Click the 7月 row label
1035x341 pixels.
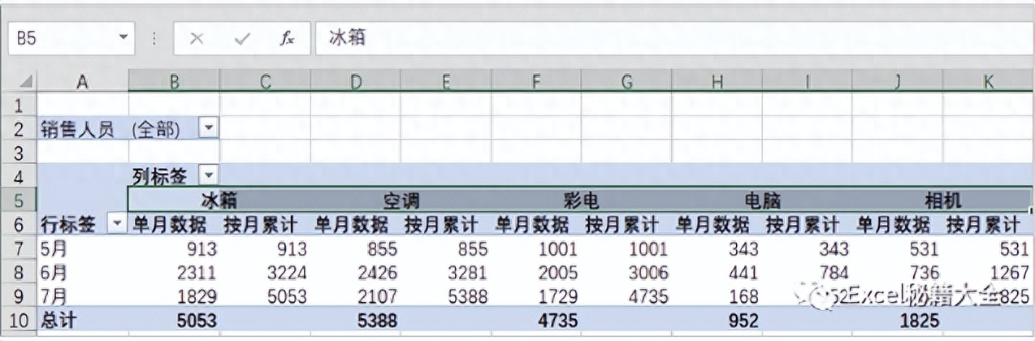pyautogui.click(x=82, y=296)
